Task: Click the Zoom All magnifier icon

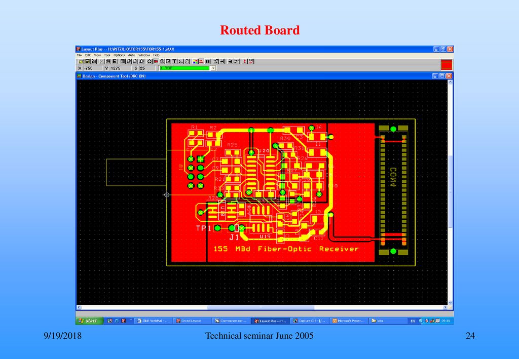Action: click(142, 61)
